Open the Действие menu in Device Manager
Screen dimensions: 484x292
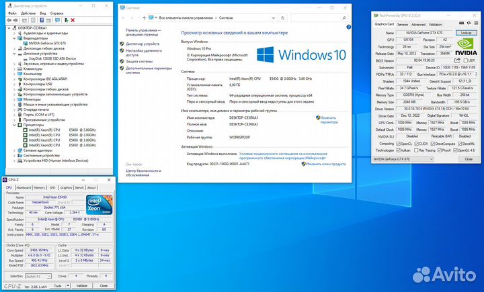pyautogui.click(x=28, y=13)
